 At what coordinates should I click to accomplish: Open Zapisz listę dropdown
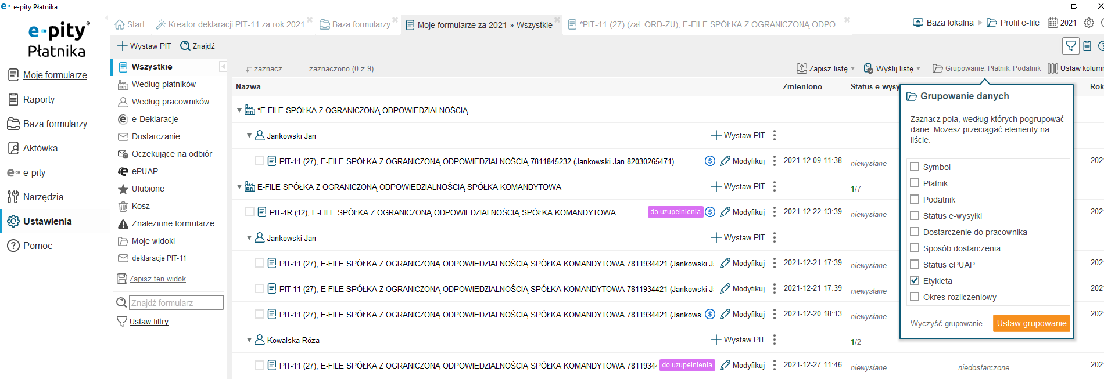pos(826,68)
